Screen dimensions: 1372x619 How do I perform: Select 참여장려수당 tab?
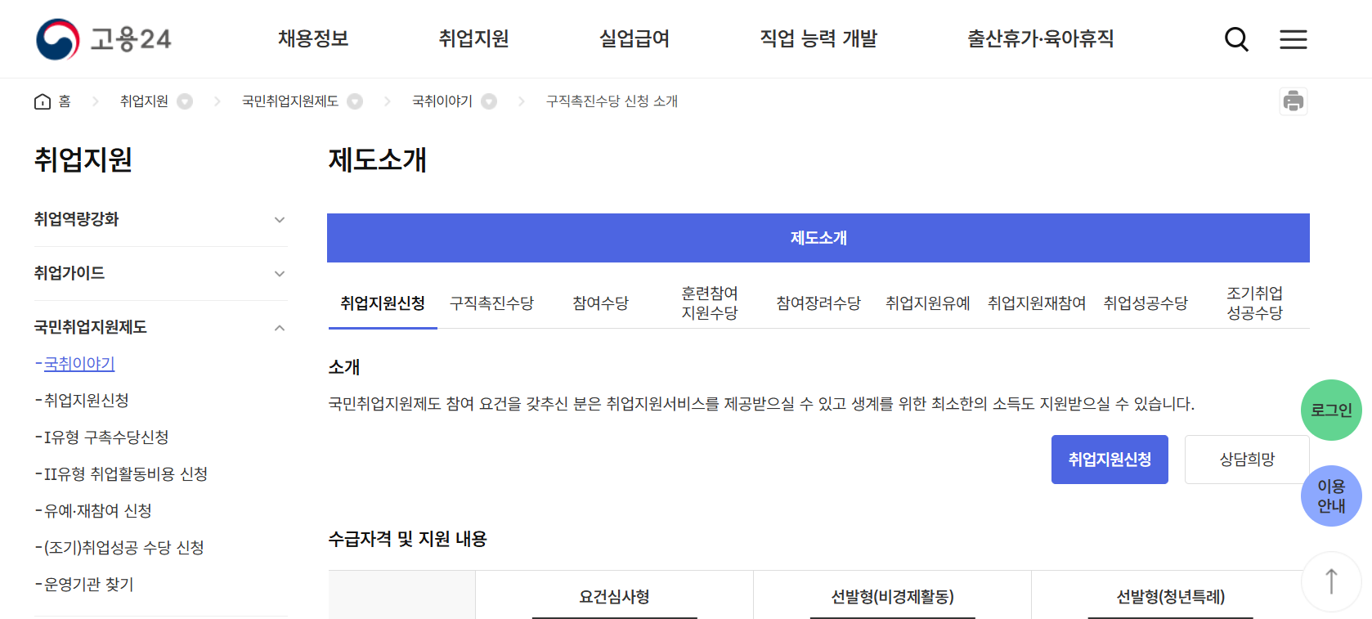(x=818, y=303)
